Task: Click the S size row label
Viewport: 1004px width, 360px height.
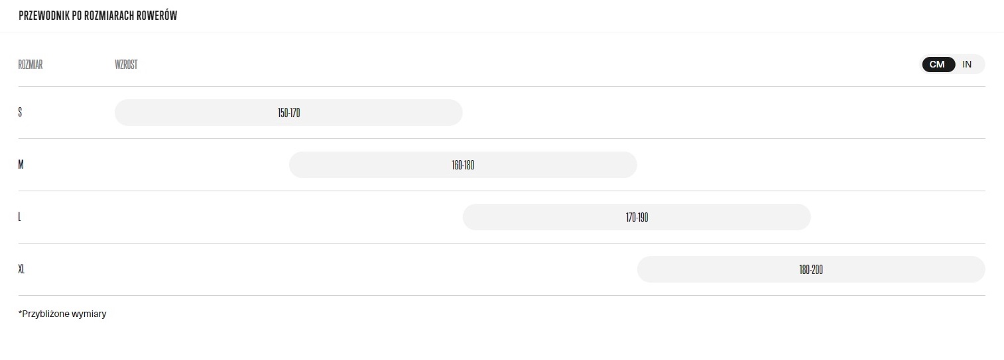Action: (x=20, y=112)
